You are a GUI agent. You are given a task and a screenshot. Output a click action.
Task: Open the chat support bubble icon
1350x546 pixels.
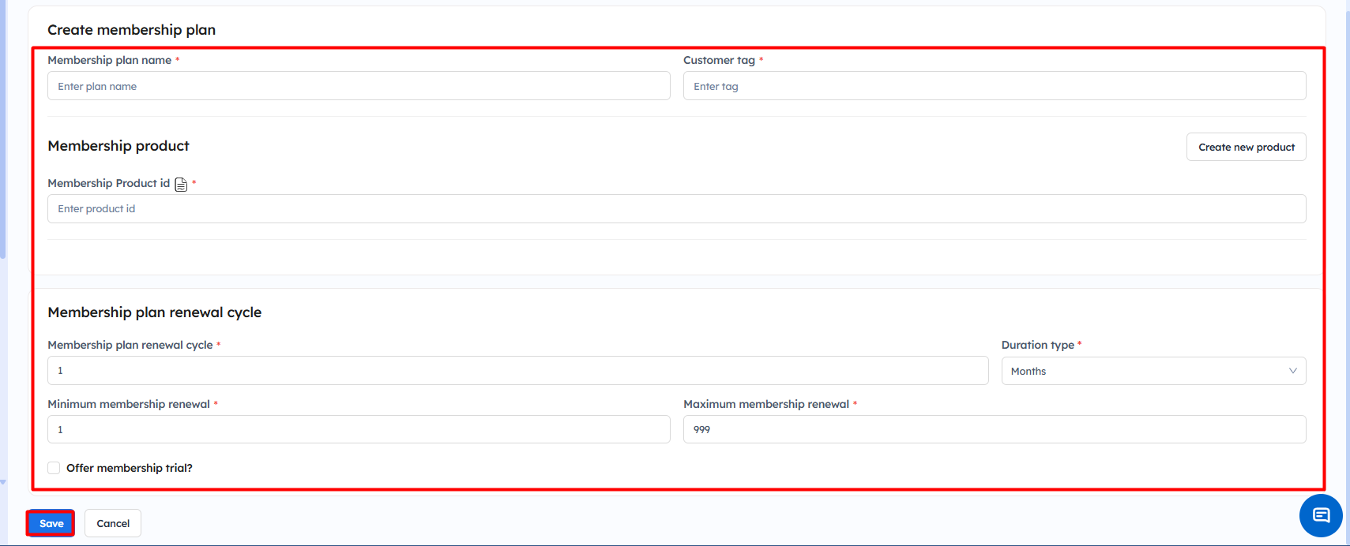coord(1321,515)
